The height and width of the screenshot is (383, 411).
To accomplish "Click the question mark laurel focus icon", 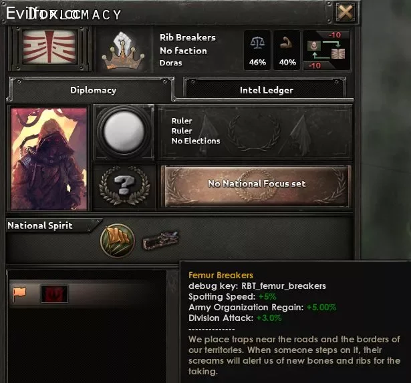I will [x=124, y=185].
